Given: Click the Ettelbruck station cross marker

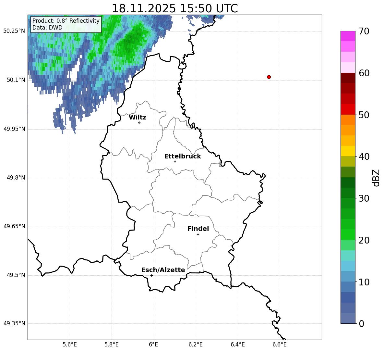Looking at the screenshot, I should [175, 162].
